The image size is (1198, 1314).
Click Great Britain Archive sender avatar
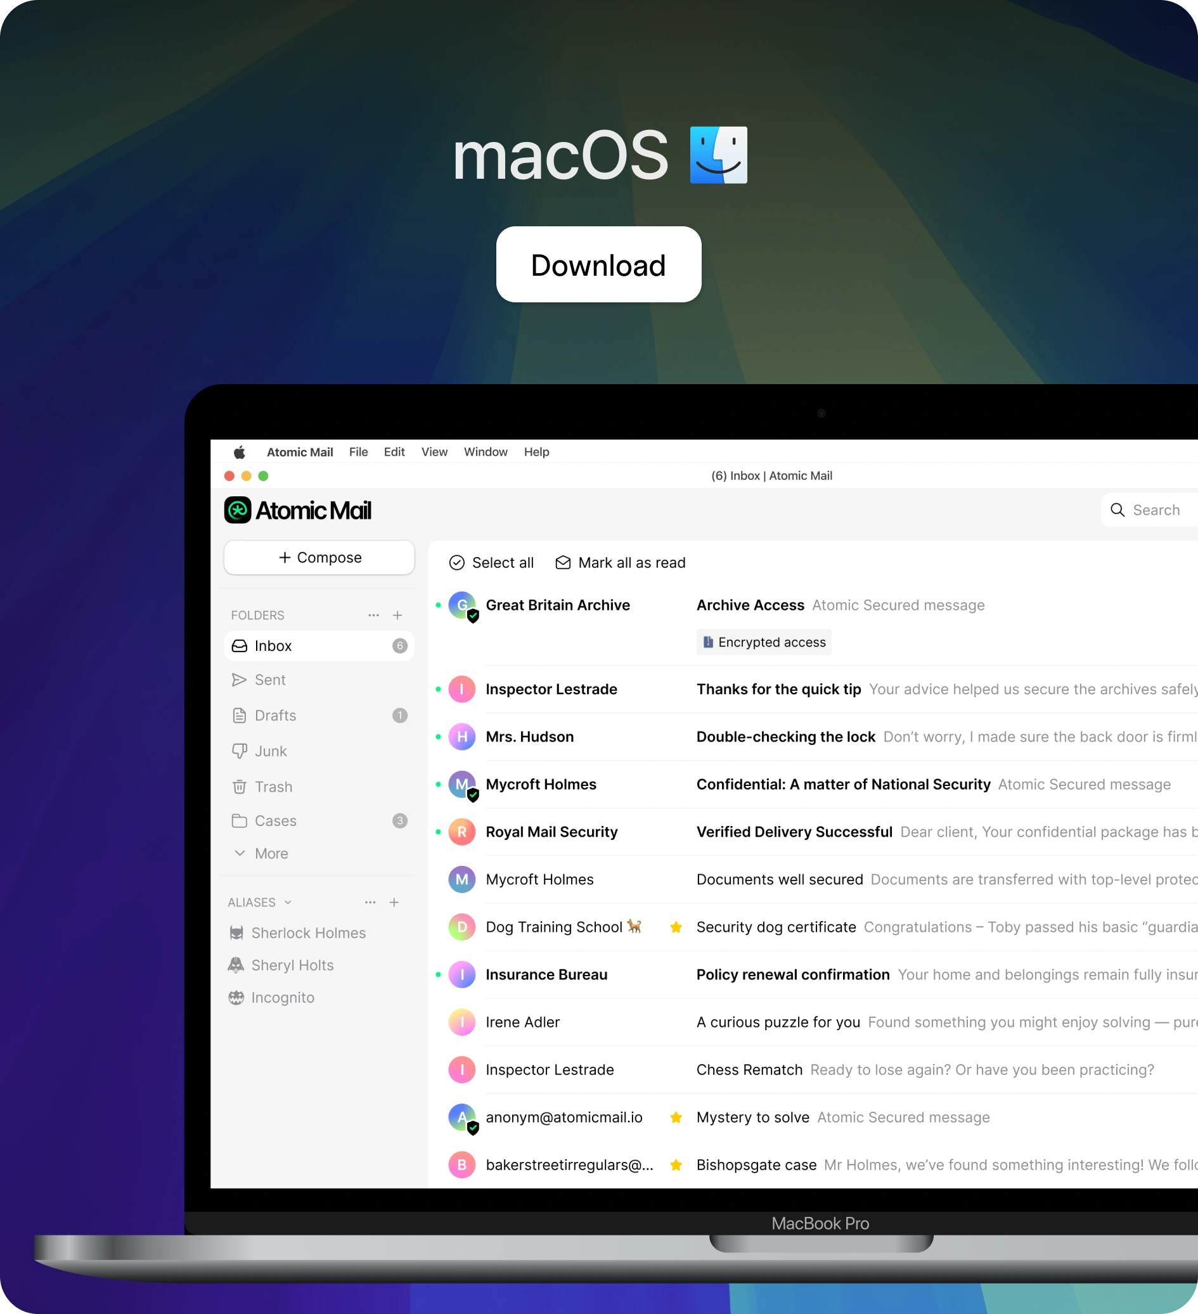tap(462, 605)
